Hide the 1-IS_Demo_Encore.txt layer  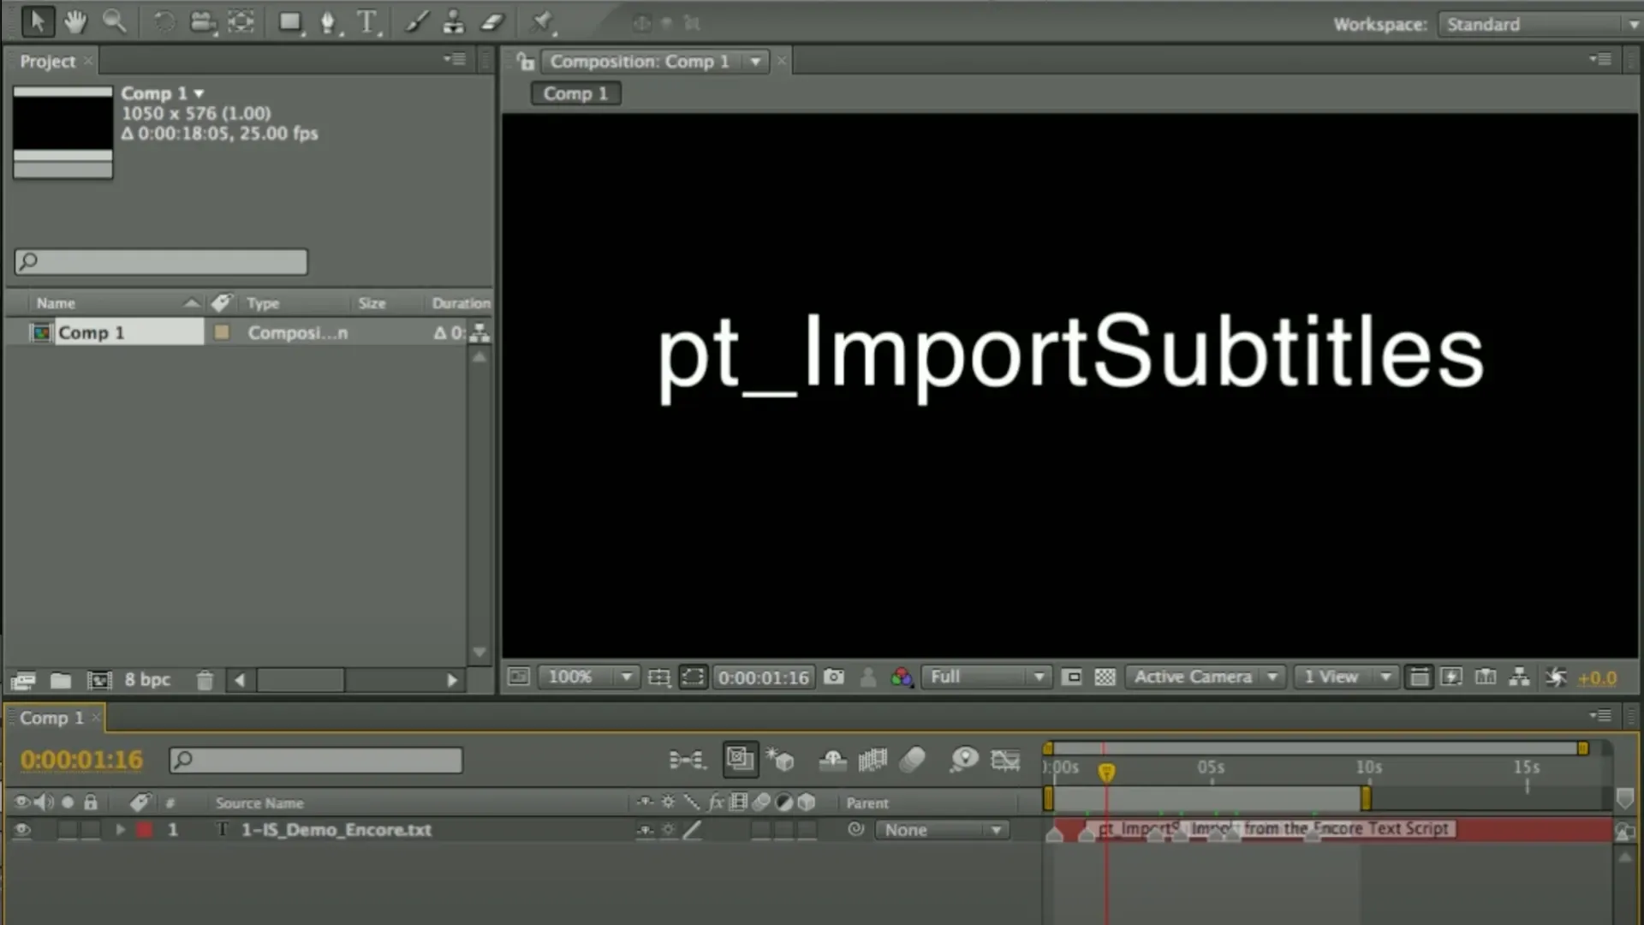pyautogui.click(x=22, y=829)
